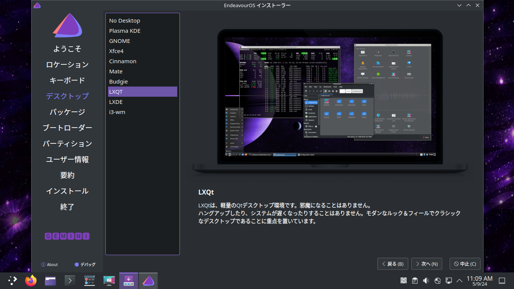Keep the installer window below others
The height and width of the screenshot is (289, 514).
(459, 5)
